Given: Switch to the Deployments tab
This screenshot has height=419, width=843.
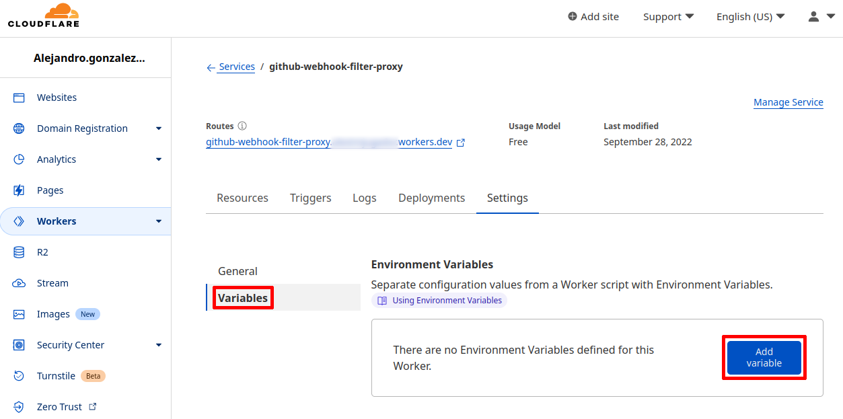Looking at the screenshot, I should [431, 198].
